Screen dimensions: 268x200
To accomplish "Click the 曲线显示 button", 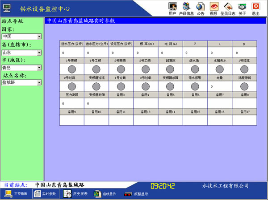I will [105, 194].
